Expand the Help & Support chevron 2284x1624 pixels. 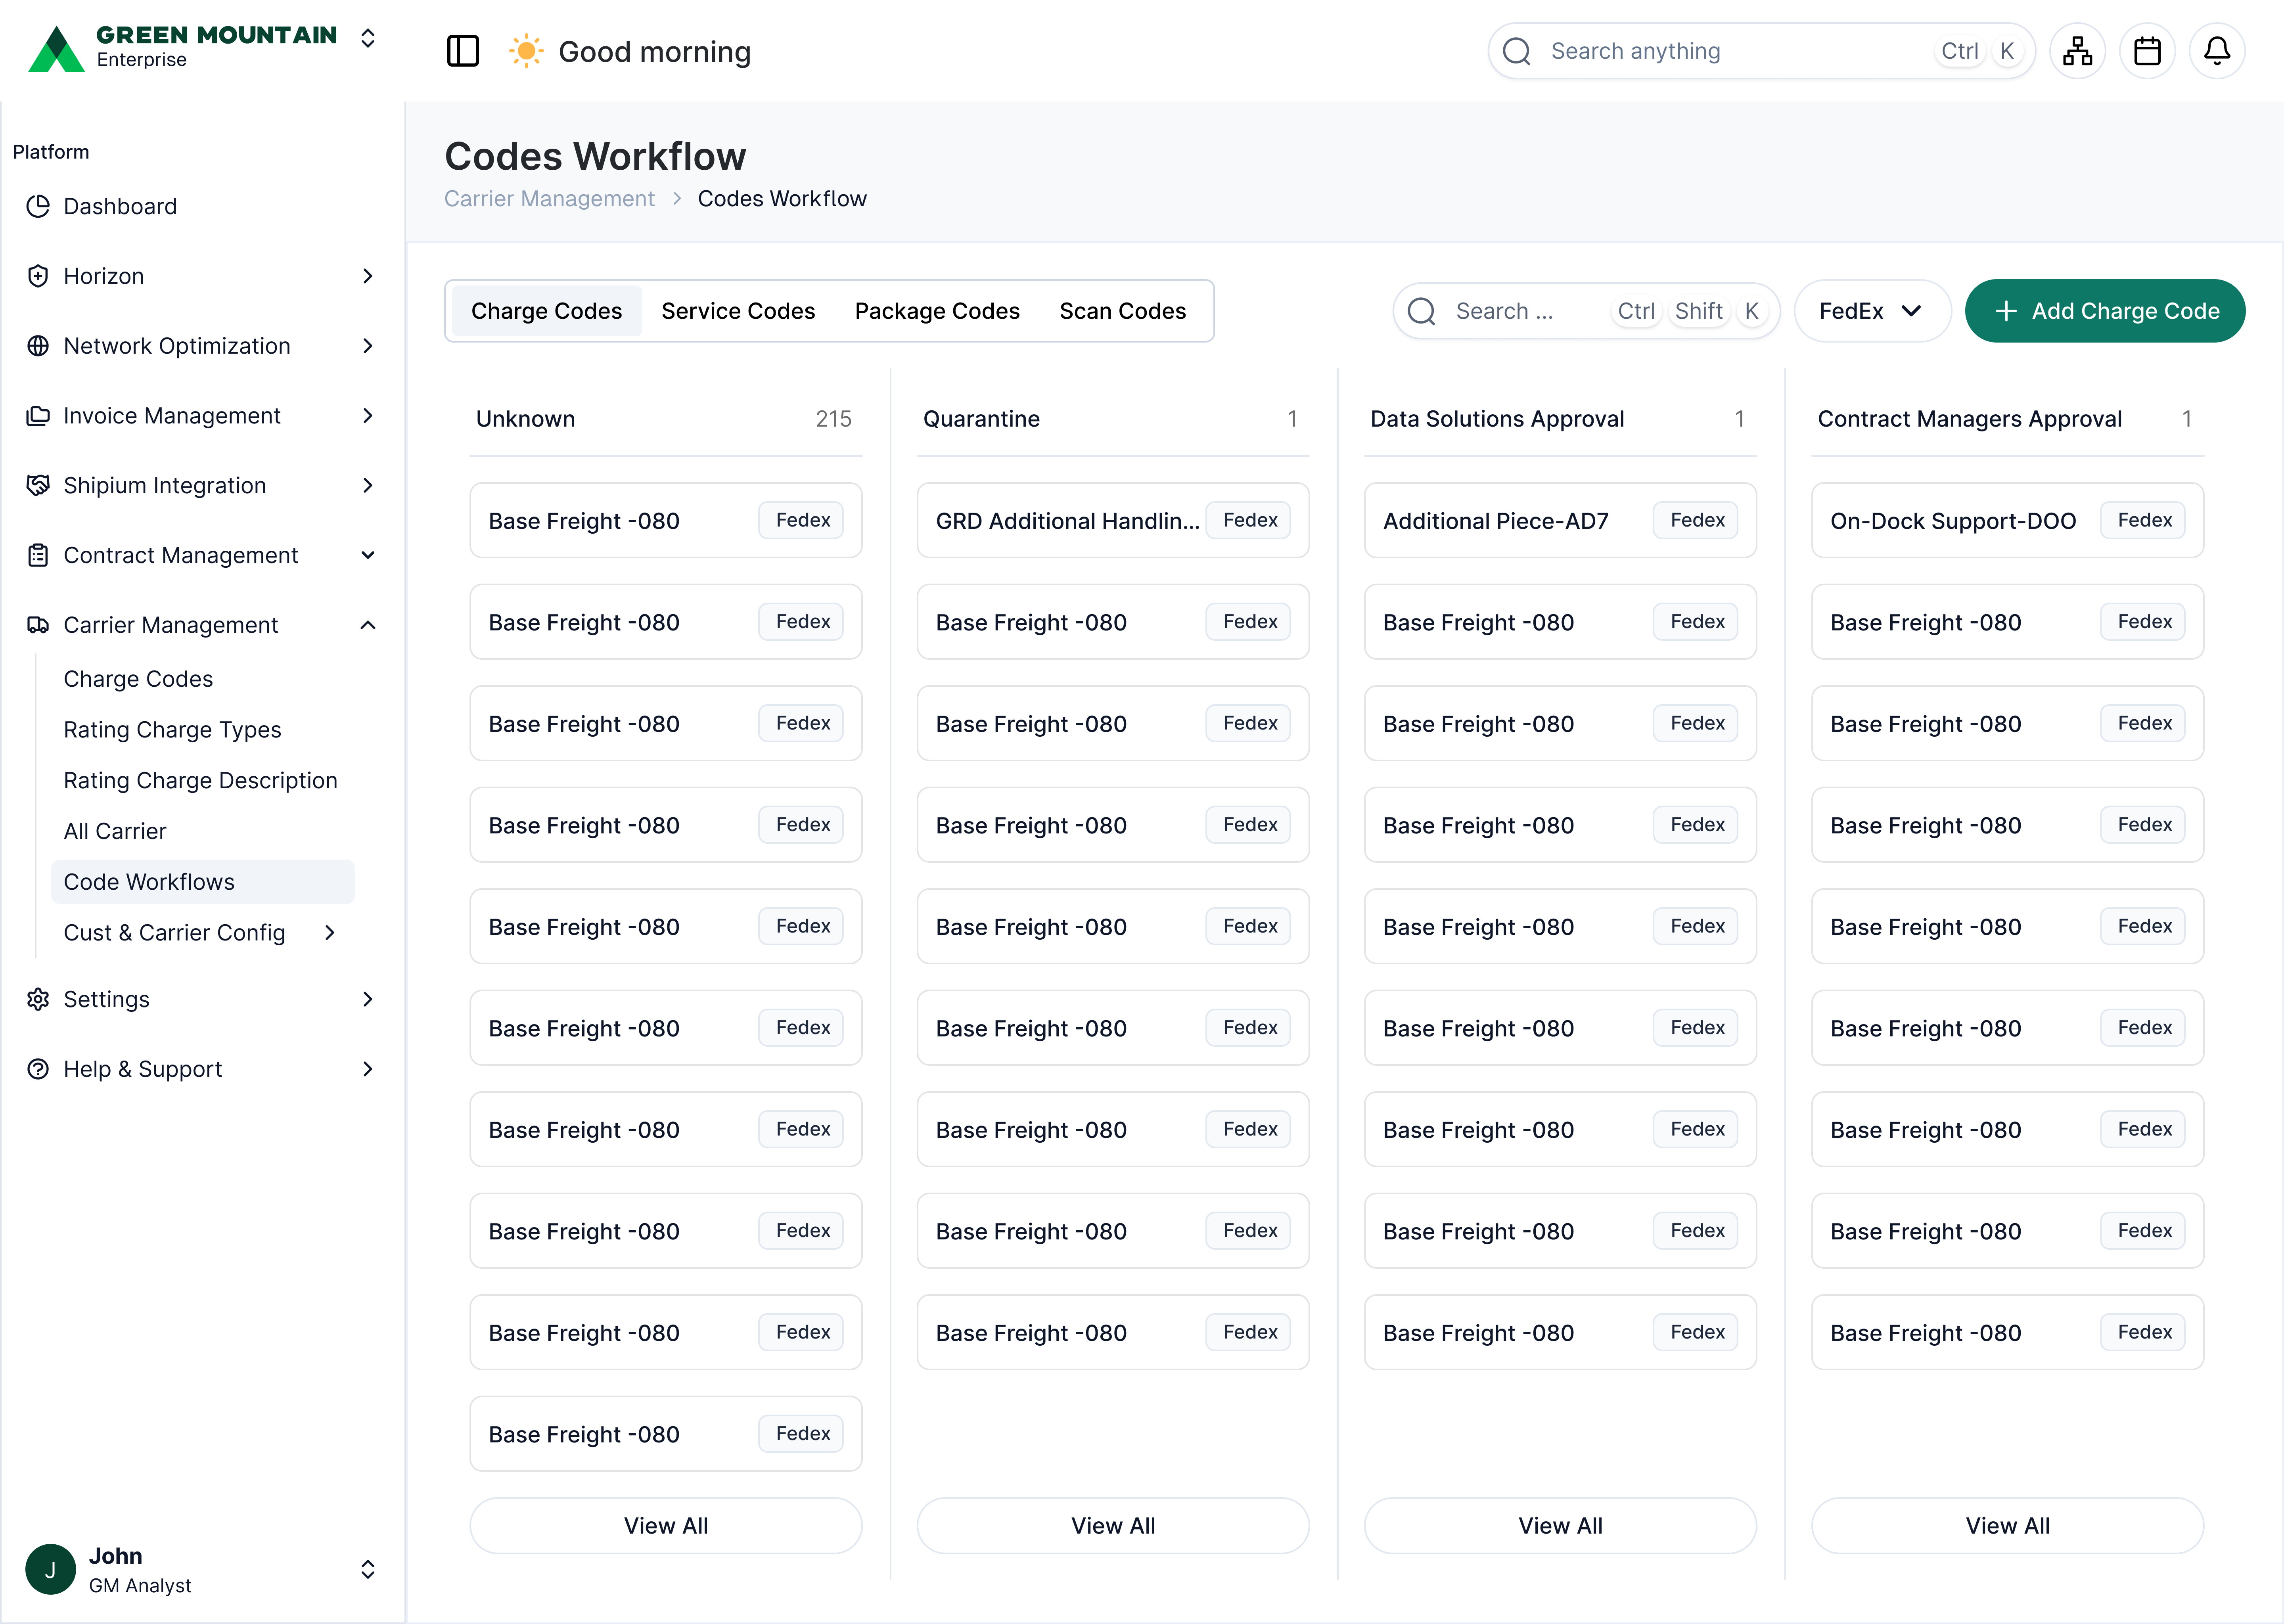point(368,1069)
